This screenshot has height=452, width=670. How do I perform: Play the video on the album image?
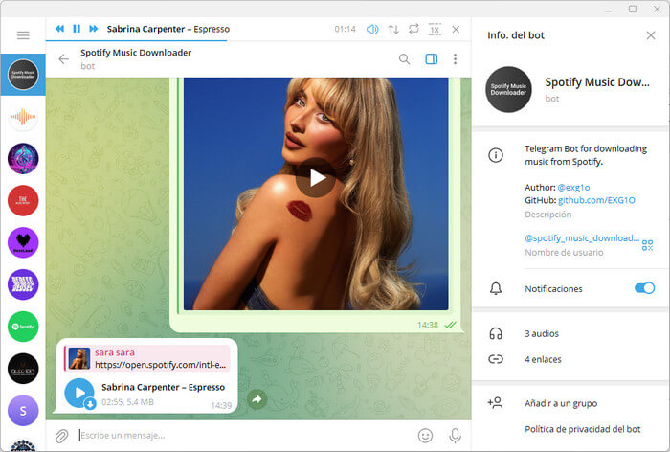(316, 178)
